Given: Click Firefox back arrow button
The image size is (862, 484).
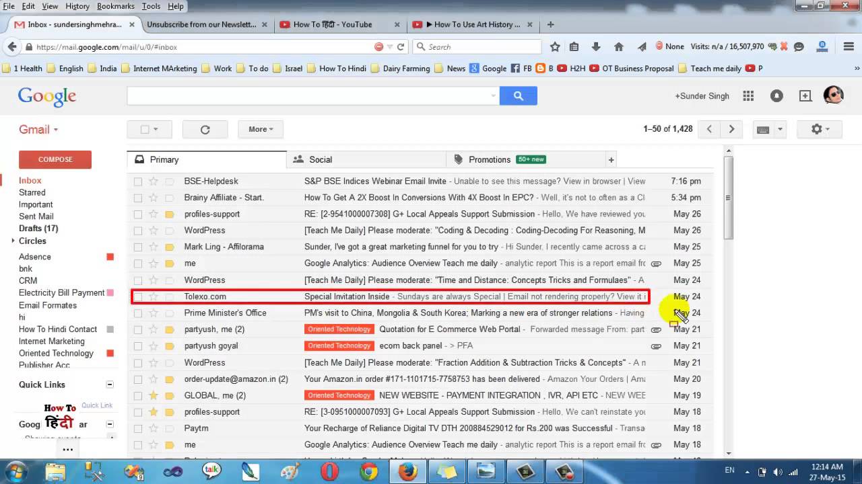Looking at the screenshot, I should [x=12, y=47].
